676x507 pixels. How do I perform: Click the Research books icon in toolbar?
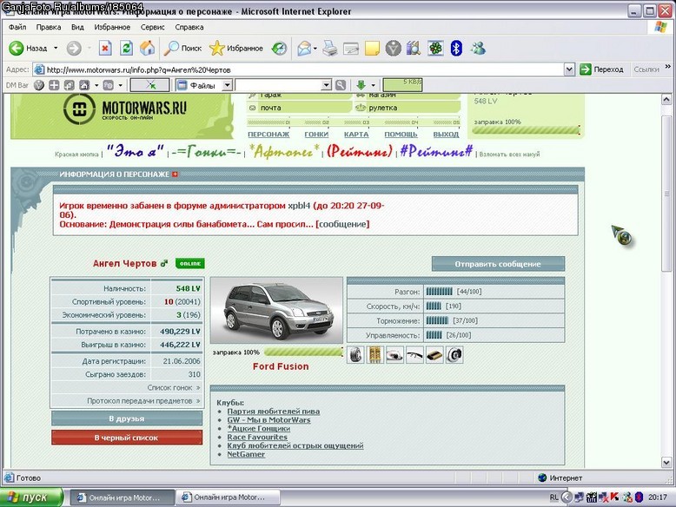tap(413, 49)
